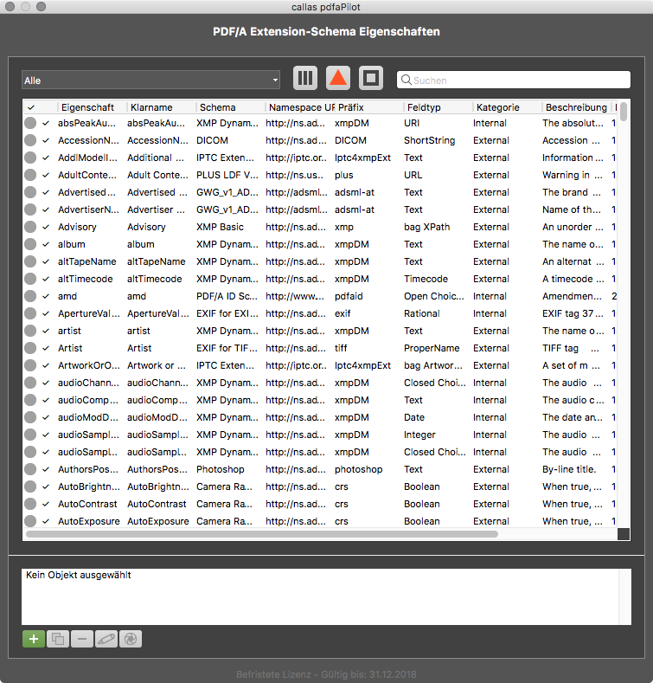Viewport: 653px width, 683px height.
Task: Select the 'Timecode' field type cell
Action: [x=426, y=279]
